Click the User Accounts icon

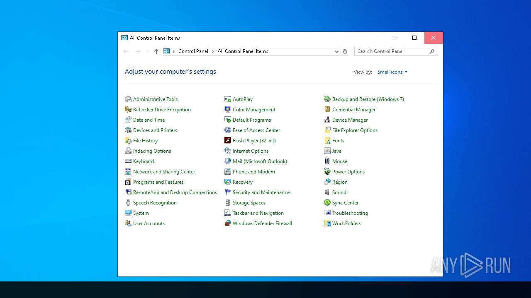coord(128,223)
